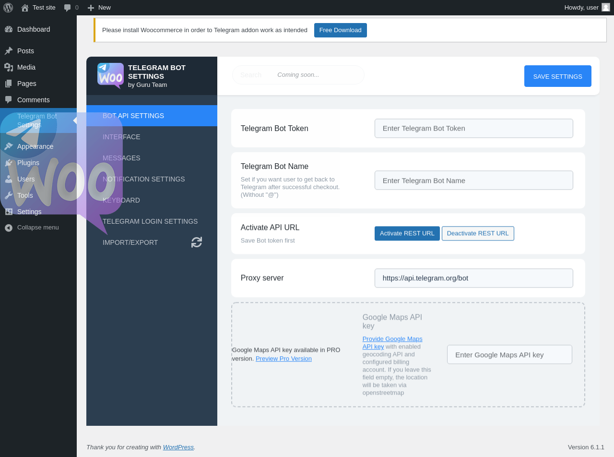Click the Activate REST URL button
Image resolution: width=614 pixels, height=457 pixels.
[x=407, y=233]
